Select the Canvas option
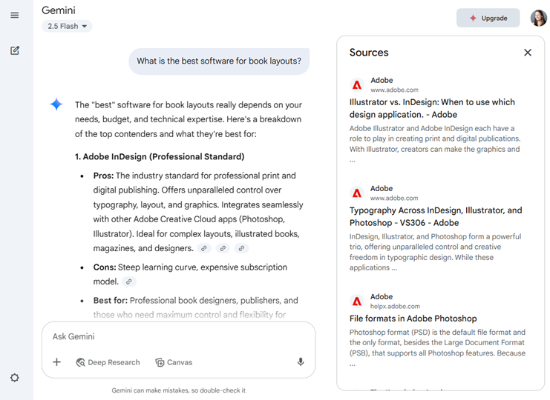 [x=174, y=362]
